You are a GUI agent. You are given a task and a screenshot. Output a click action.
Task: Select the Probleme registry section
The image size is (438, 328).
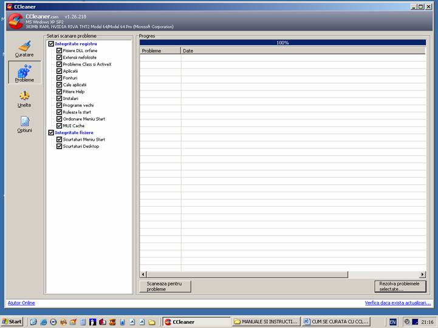(24, 73)
